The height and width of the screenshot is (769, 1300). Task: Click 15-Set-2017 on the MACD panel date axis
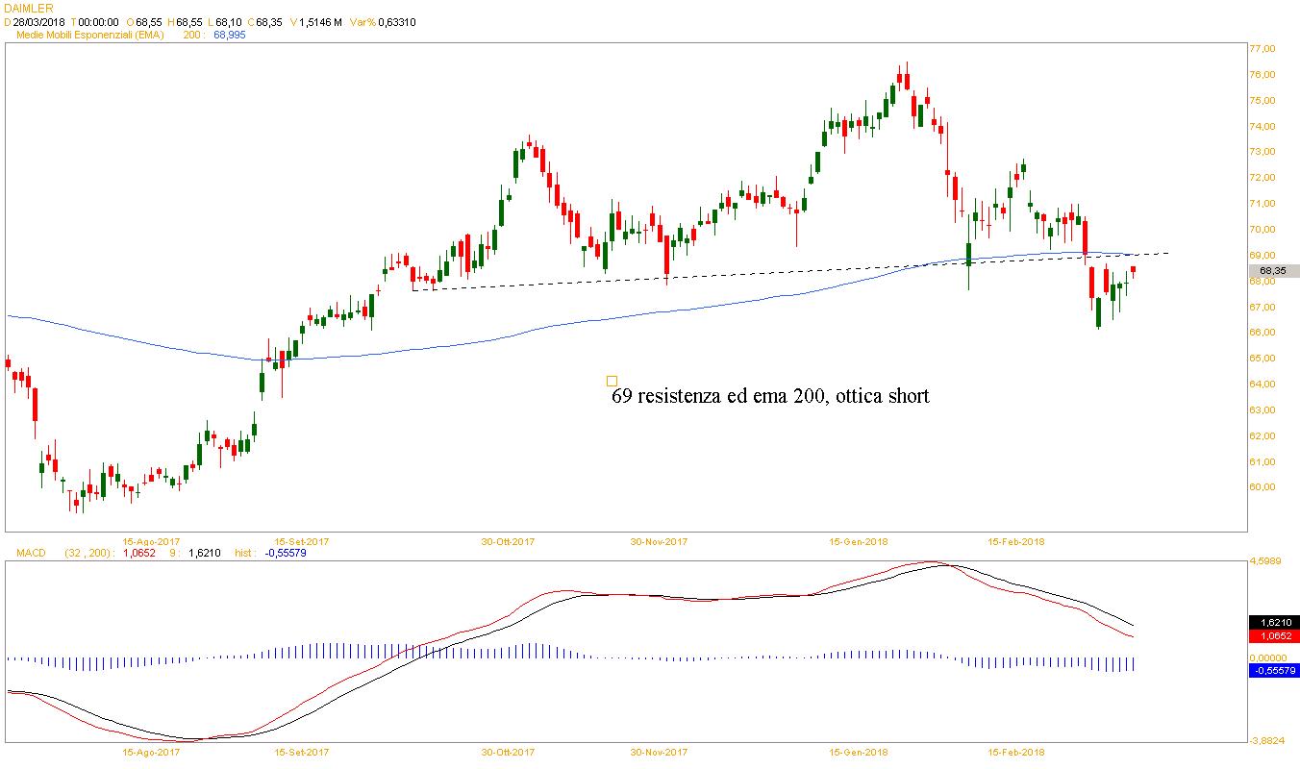coord(302,752)
